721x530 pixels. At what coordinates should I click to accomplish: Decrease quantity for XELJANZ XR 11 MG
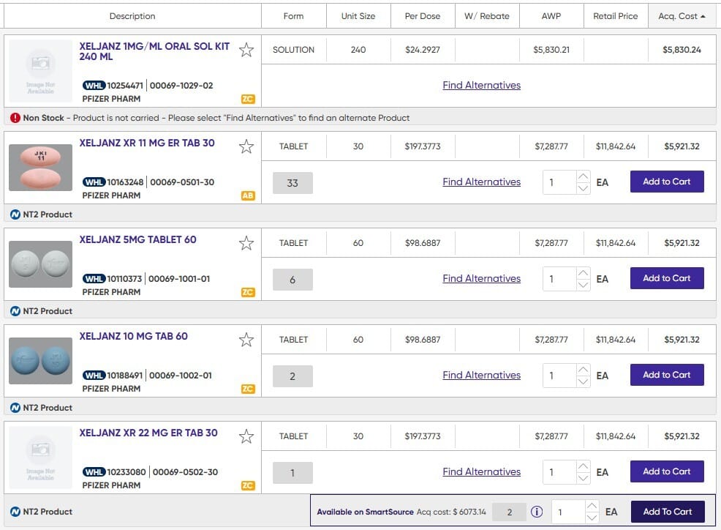pos(583,188)
